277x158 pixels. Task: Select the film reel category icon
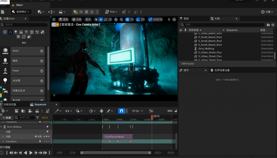click(x=18, y=37)
